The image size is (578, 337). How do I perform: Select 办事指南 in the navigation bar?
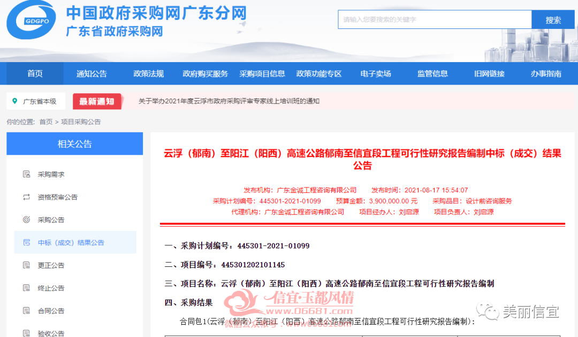(x=546, y=73)
